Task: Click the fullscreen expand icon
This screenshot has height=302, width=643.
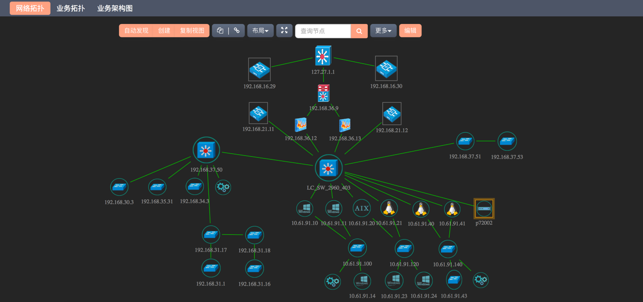Action: click(x=284, y=31)
